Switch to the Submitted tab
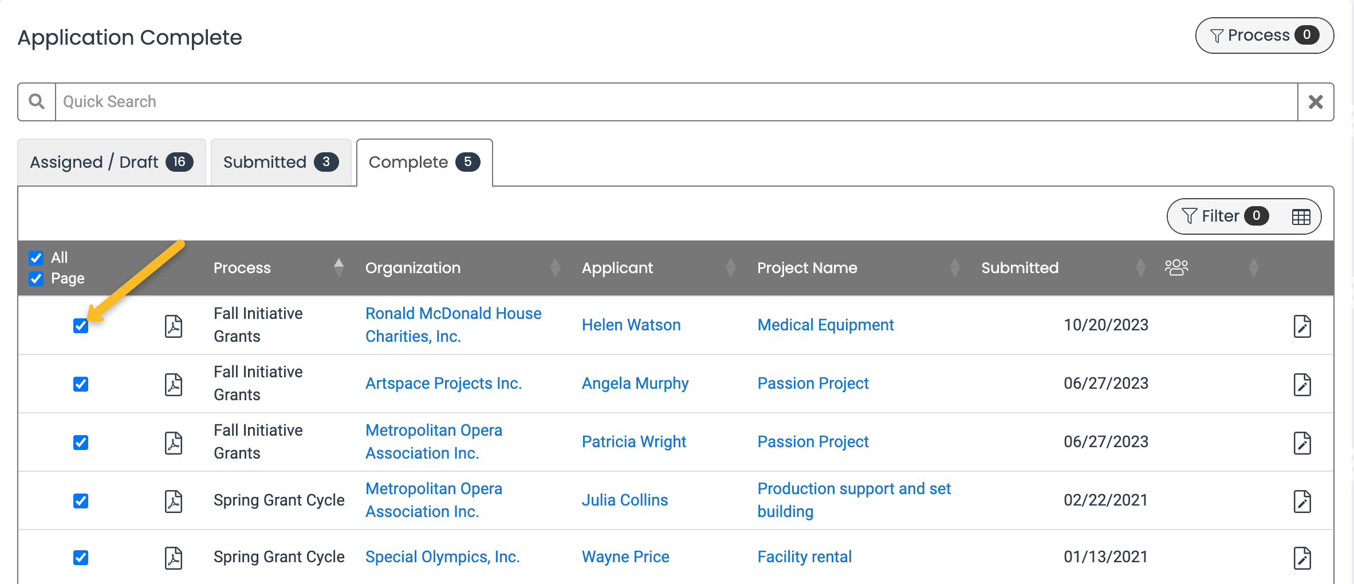Viewport: 1354px width, 584px height. click(x=280, y=162)
